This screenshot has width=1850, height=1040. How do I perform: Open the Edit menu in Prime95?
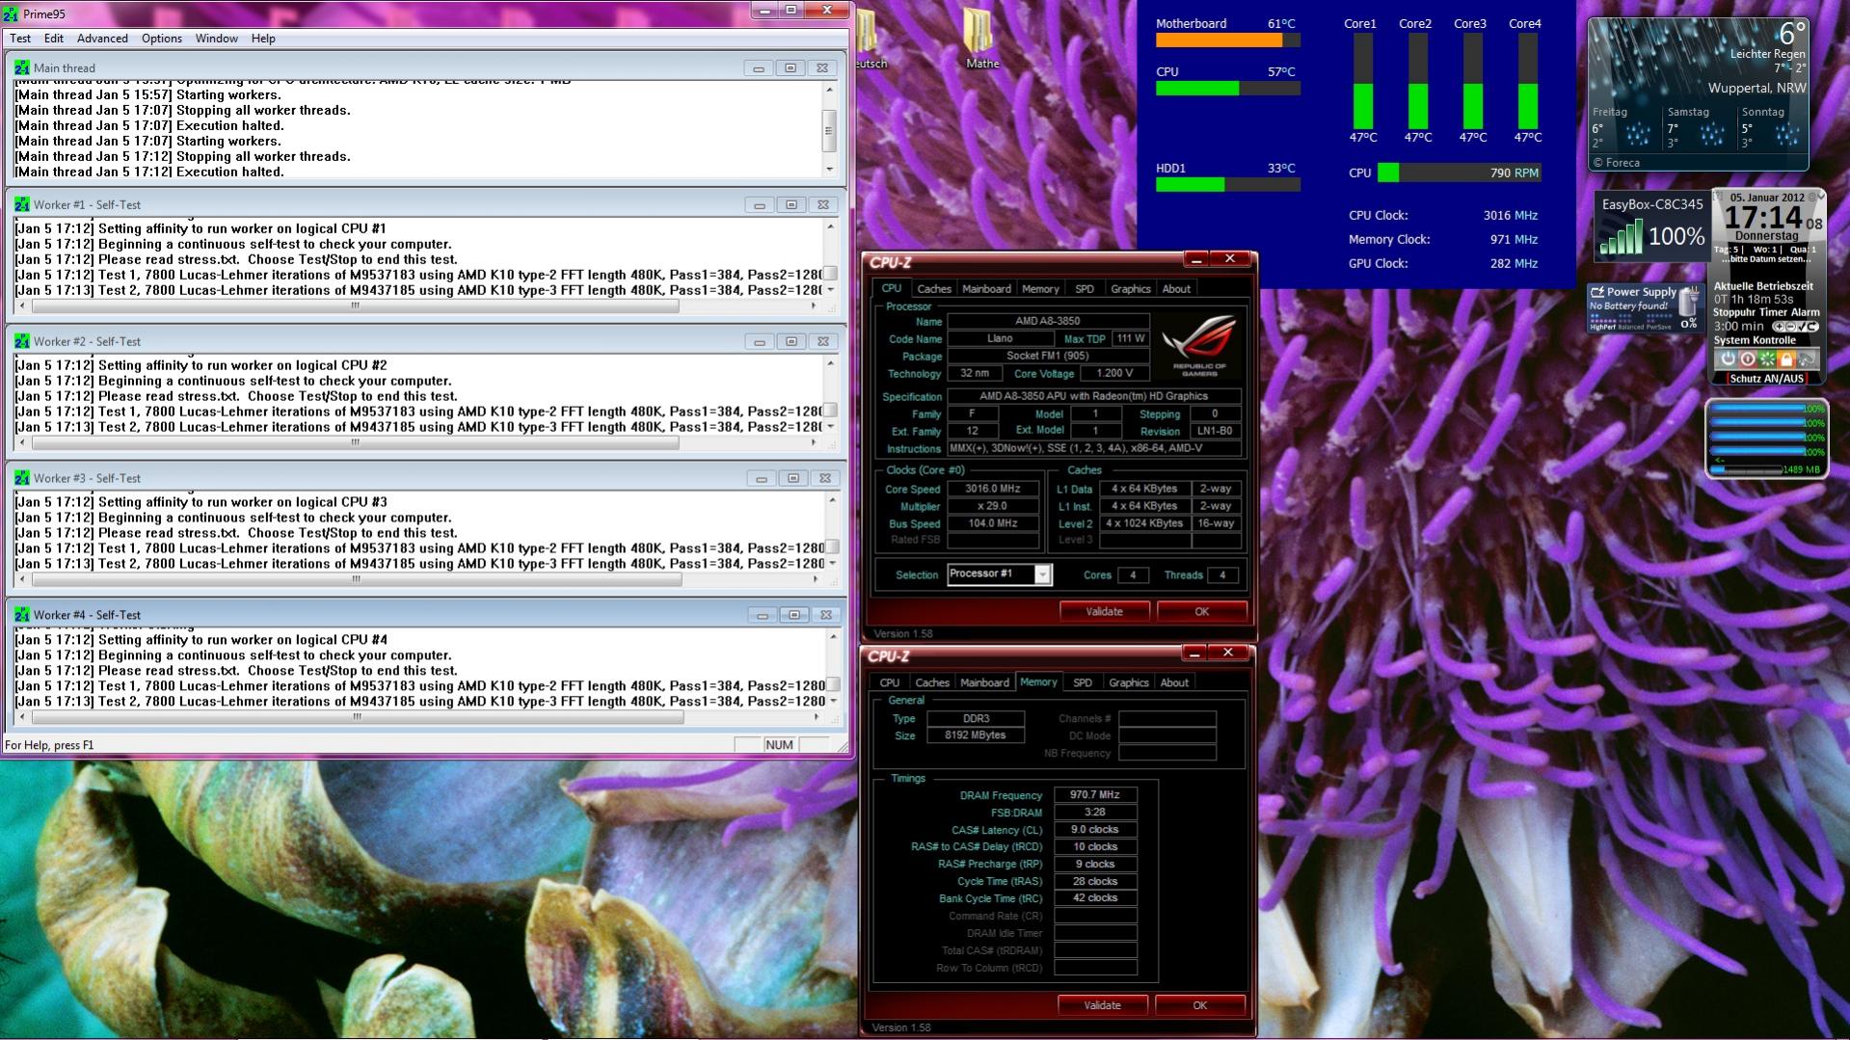54,39
